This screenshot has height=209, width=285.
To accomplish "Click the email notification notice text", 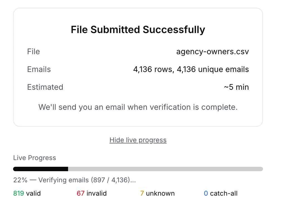I will point(138,107).
